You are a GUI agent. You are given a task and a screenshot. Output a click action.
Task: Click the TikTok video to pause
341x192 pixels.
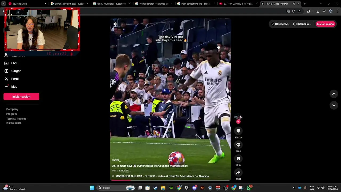click(x=170, y=100)
